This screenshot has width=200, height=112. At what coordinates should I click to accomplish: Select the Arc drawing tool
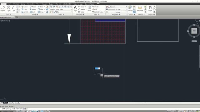(x=14, y=9)
